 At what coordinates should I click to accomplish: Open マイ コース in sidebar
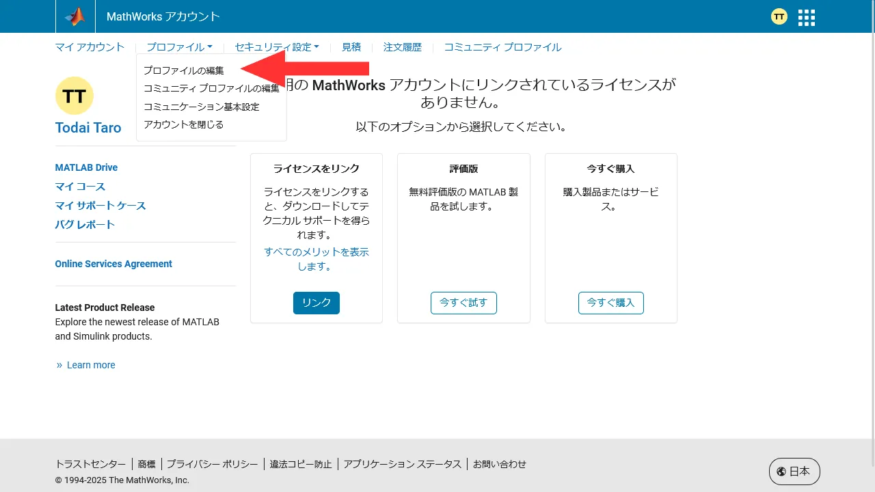(80, 187)
